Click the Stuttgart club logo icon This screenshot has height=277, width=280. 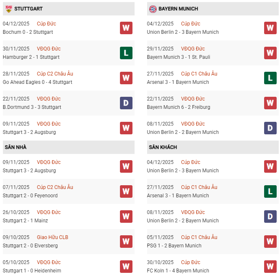pos(8,8)
